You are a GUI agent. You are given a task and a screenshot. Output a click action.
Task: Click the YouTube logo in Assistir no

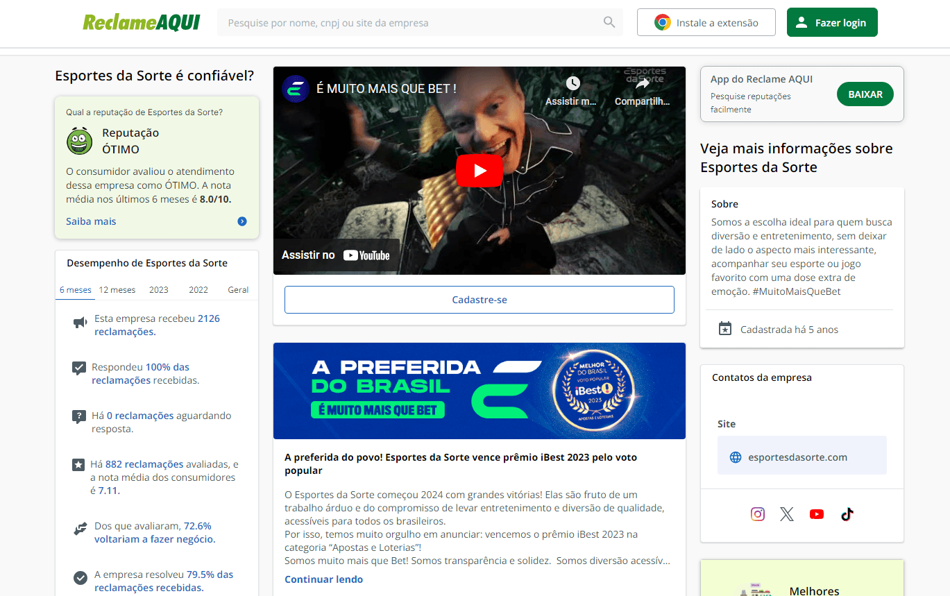(x=366, y=255)
